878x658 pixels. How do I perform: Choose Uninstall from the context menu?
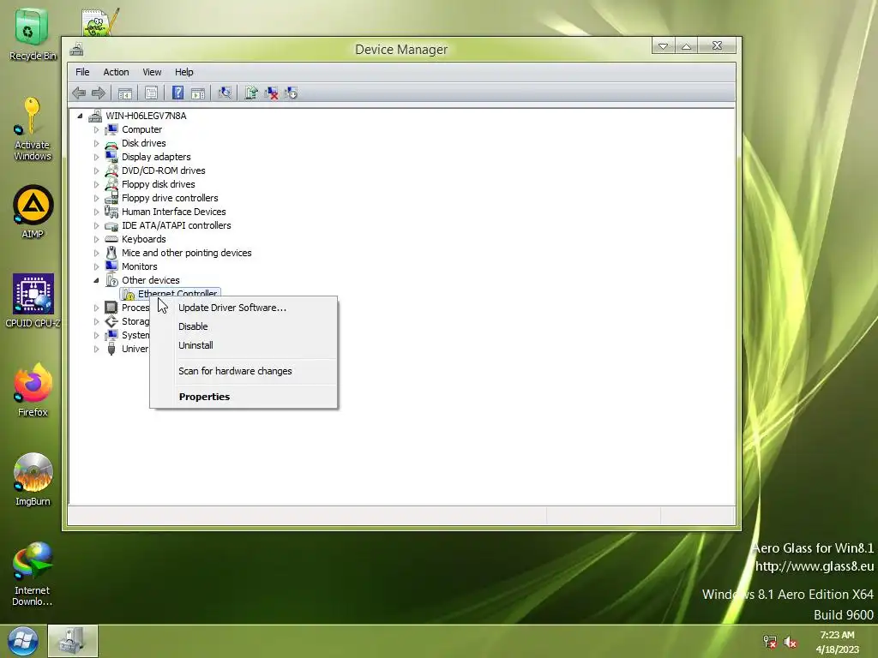(x=244, y=345)
